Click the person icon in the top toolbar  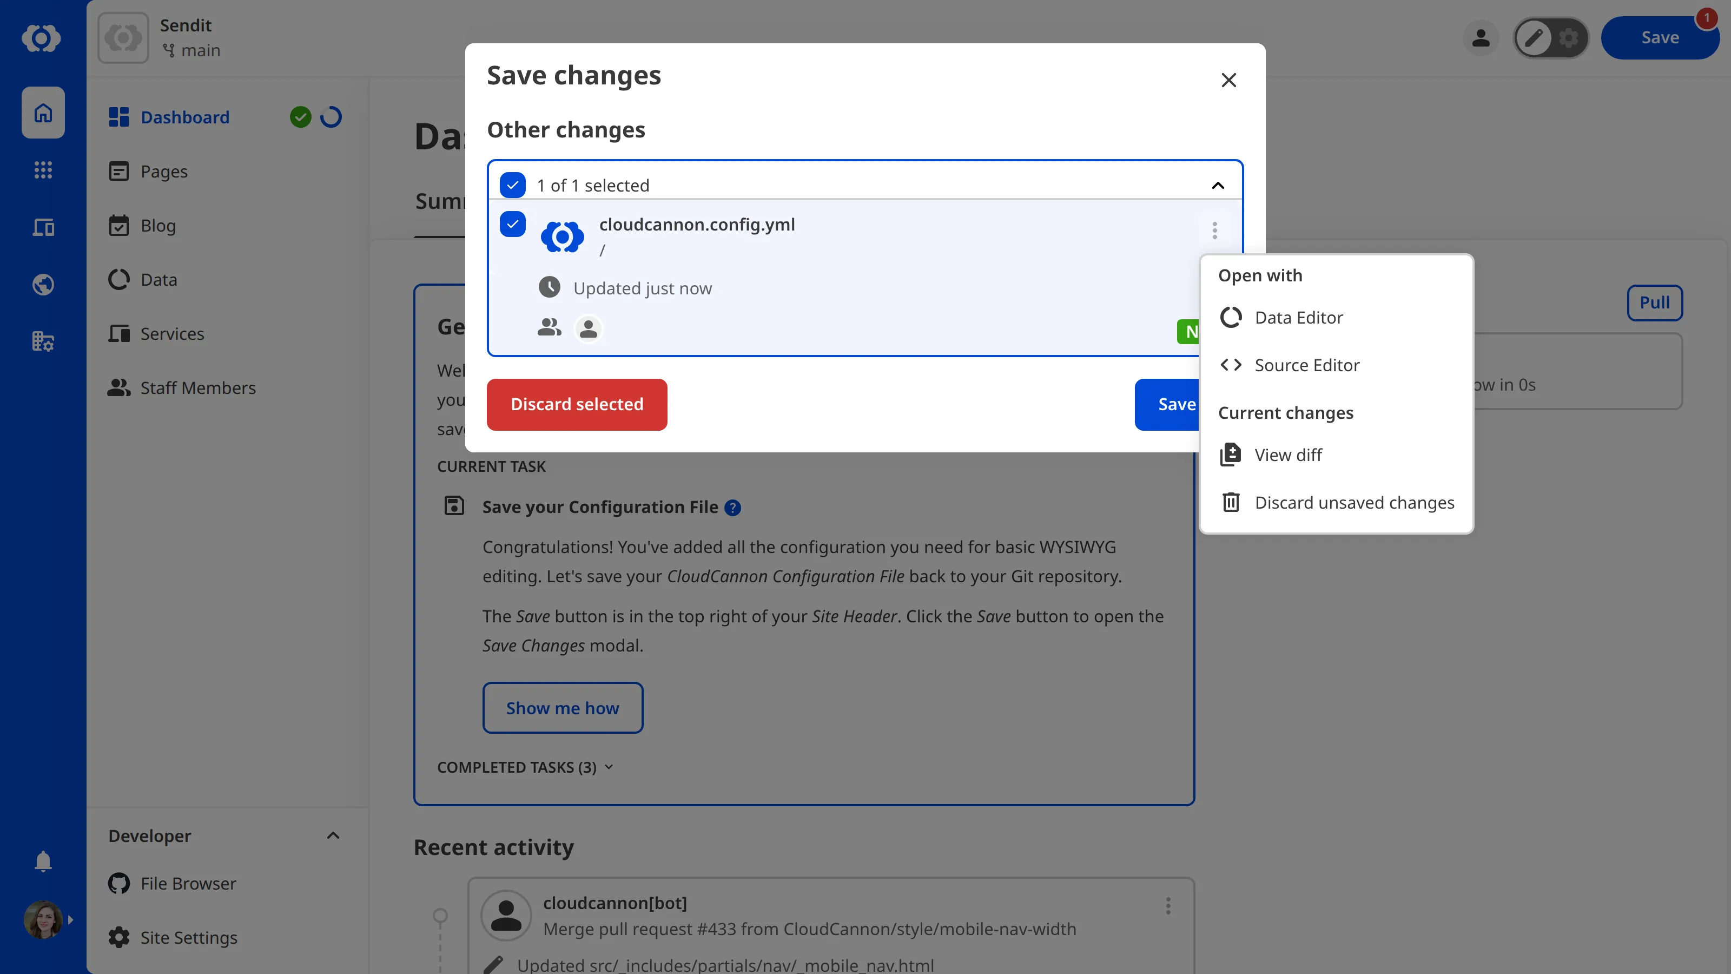(1481, 38)
